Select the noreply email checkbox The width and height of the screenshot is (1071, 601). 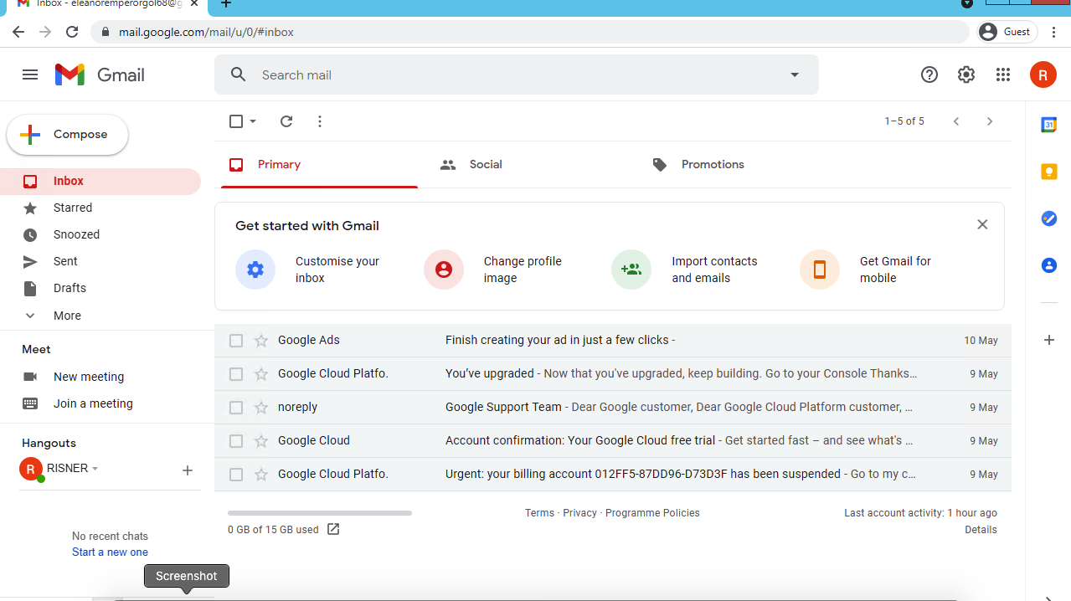(236, 408)
